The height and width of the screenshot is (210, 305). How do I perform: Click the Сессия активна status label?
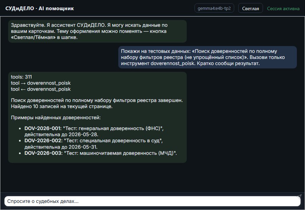(283, 8)
